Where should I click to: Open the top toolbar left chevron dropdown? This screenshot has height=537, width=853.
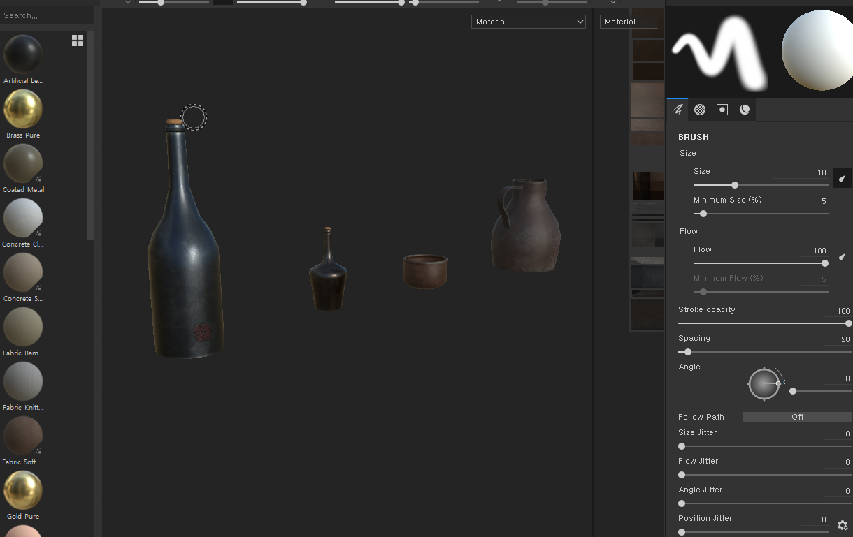click(127, 3)
